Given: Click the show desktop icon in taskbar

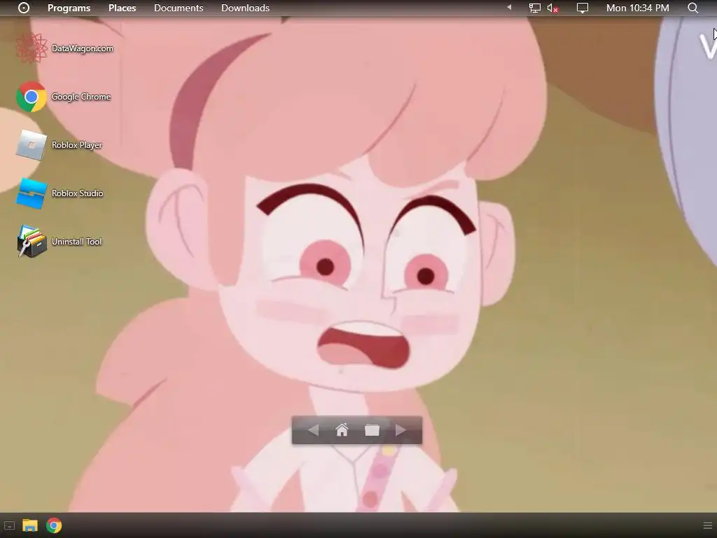Looking at the screenshot, I should [9, 525].
